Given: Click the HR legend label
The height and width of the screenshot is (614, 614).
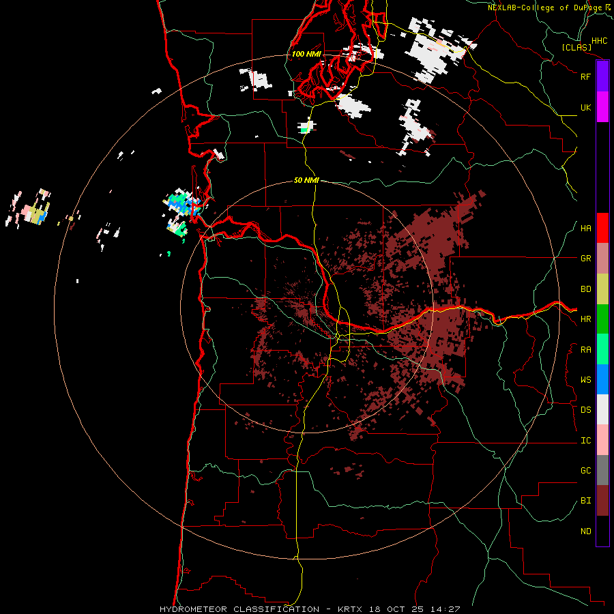Looking at the screenshot, I should [586, 319].
